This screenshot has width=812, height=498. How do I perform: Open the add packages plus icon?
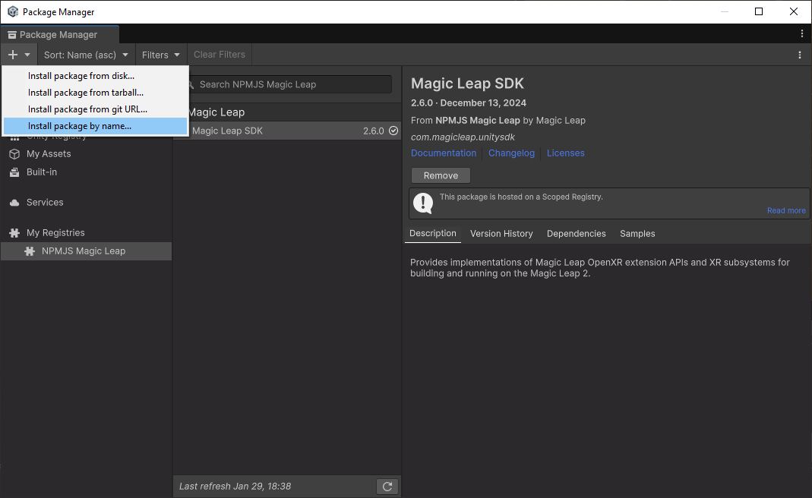point(11,54)
